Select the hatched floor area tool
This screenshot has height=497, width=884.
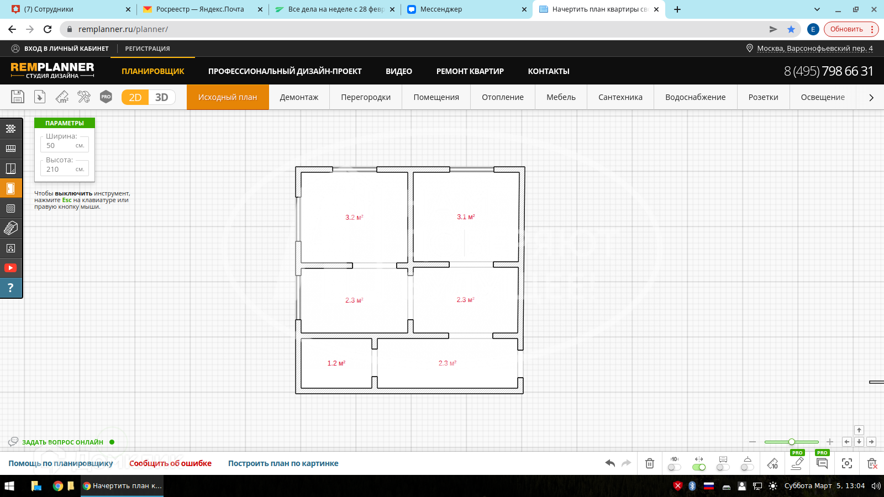[10, 208]
